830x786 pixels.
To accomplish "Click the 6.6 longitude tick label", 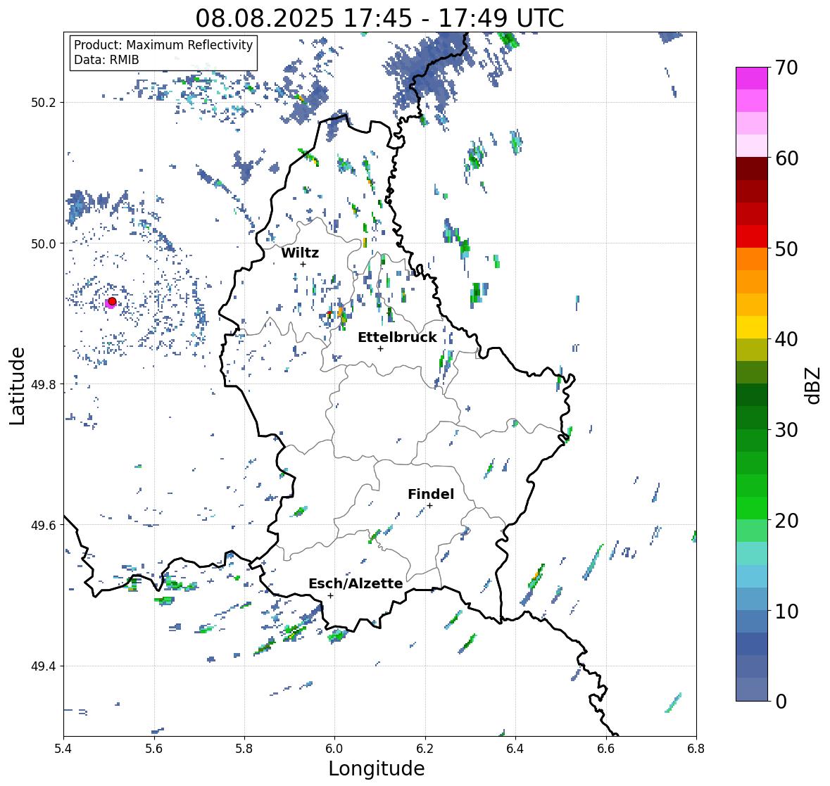I will (605, 749).
